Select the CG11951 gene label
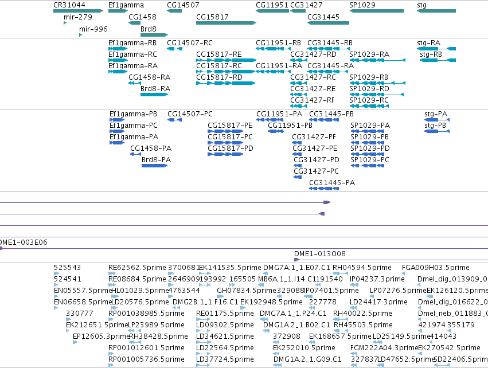Screen dimensions: 488x368 272,5
